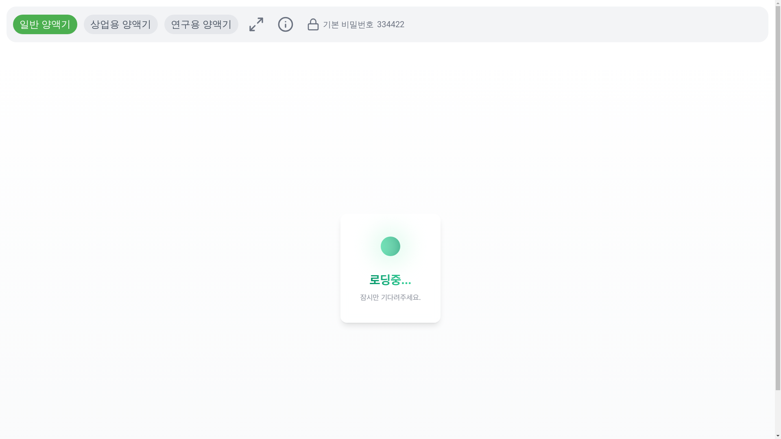Viewport: 781px width, 439px height.
Task: Click the 로딩중... heading text
Action: point(390,280)
